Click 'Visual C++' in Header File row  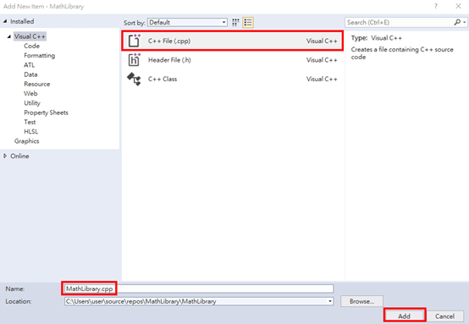tap(322, 60)
